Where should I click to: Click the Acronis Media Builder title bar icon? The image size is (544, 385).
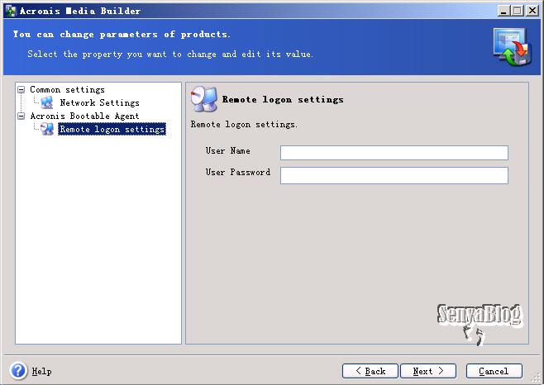[x=11, y=11]
